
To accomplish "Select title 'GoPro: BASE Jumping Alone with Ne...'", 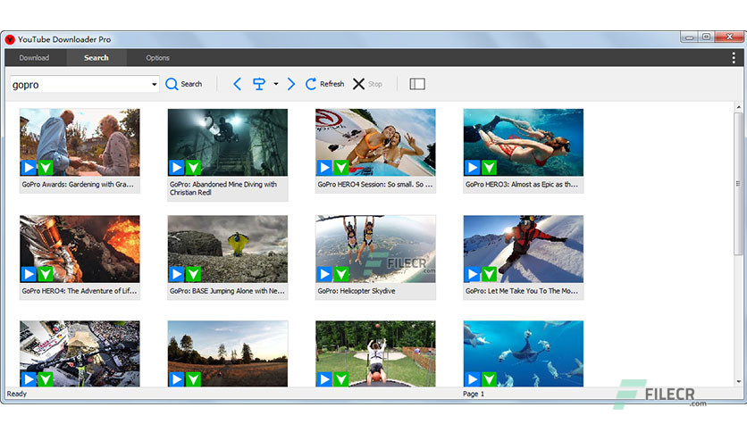I will click(x=227, y=291).
